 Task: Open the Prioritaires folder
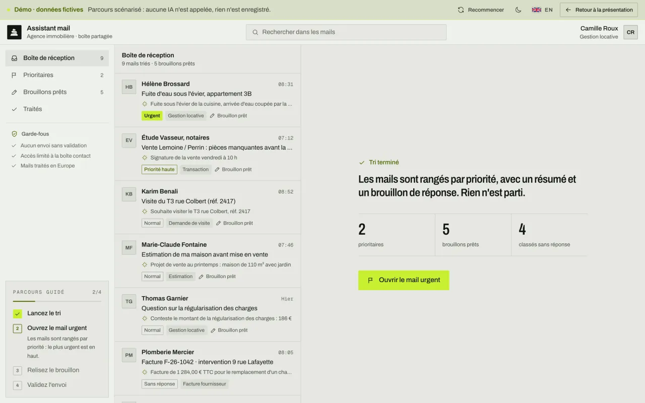57,75
